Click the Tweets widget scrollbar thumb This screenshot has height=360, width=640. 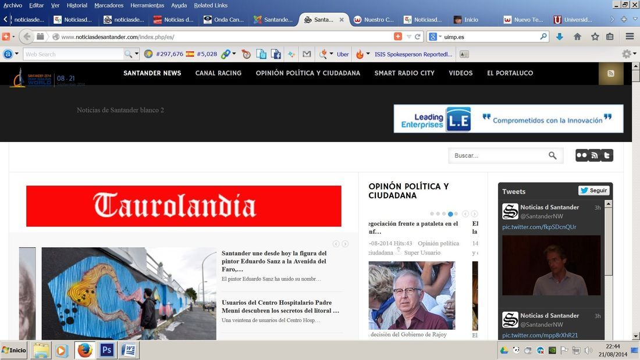(x=608, y=242)
